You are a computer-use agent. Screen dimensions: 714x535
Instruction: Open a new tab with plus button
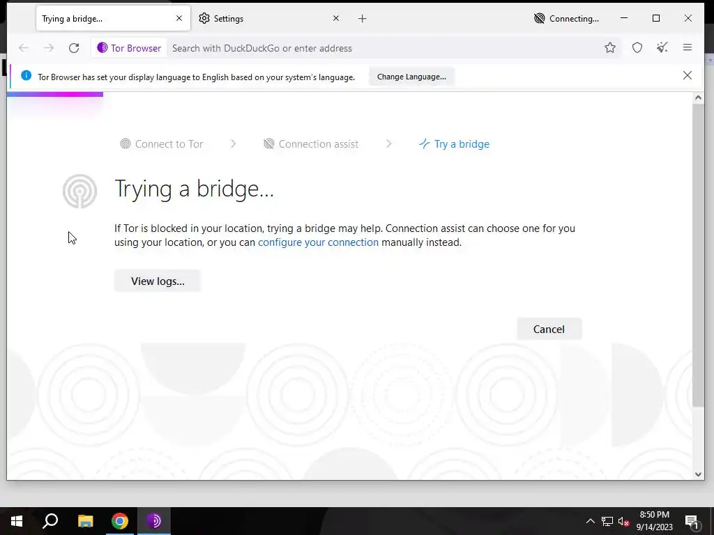(362, 19)
